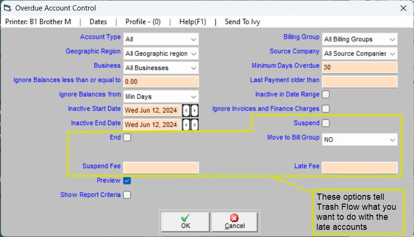Click next-day arrow for Inactive Start Date

click(x=194, y=110)
